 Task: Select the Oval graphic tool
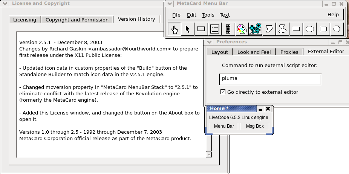click(x=309, y=29)
